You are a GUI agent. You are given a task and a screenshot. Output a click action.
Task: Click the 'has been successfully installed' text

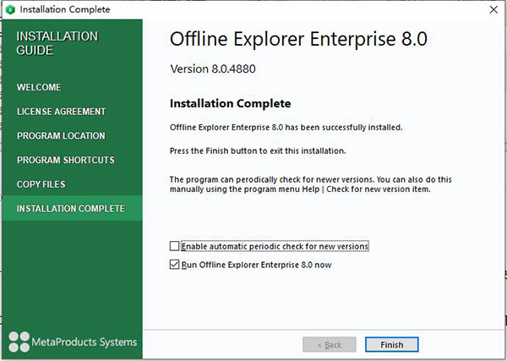(x=343, y=128)
